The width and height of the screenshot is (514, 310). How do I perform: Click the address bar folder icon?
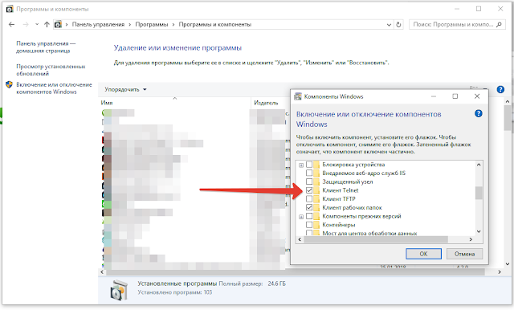pyautogui.click(x=58, y=24)
